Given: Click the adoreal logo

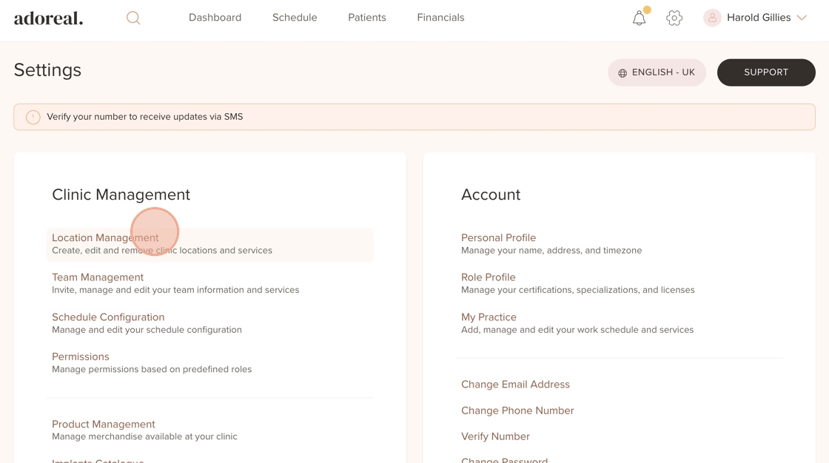Looking at the screenshot, I should pos(49,18).
